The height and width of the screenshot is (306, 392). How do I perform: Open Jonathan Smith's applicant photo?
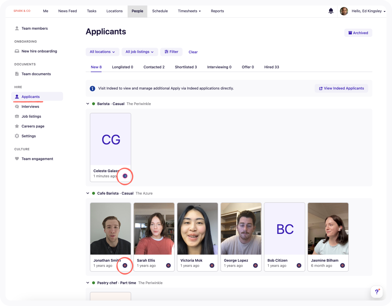111,229
